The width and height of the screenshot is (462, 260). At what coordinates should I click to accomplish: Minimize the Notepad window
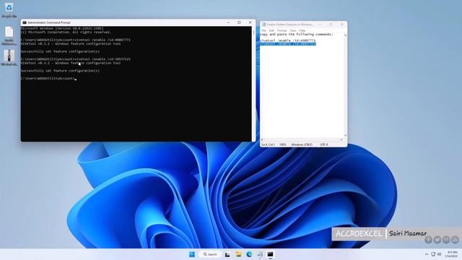[321, 25]
